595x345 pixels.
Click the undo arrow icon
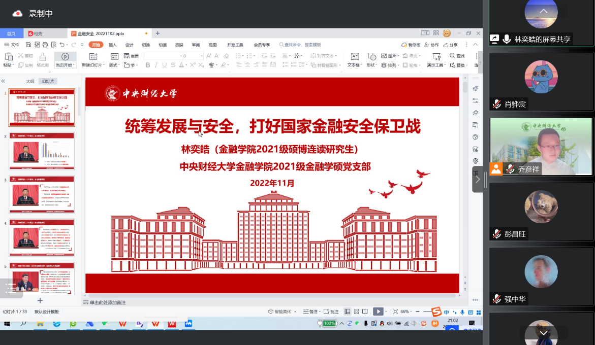pyautogui.click(x=61, y=45)
